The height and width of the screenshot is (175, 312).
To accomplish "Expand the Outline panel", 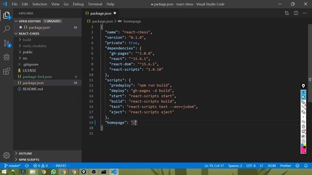I will 25,154.
